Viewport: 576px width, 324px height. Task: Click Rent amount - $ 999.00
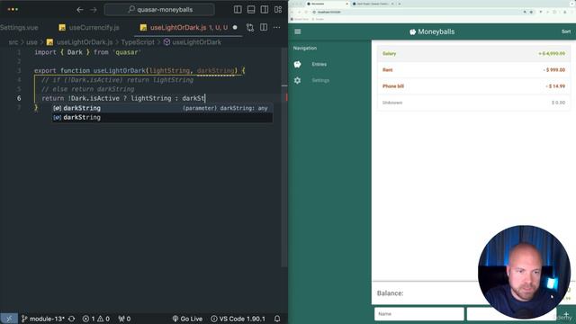point(554,70)
